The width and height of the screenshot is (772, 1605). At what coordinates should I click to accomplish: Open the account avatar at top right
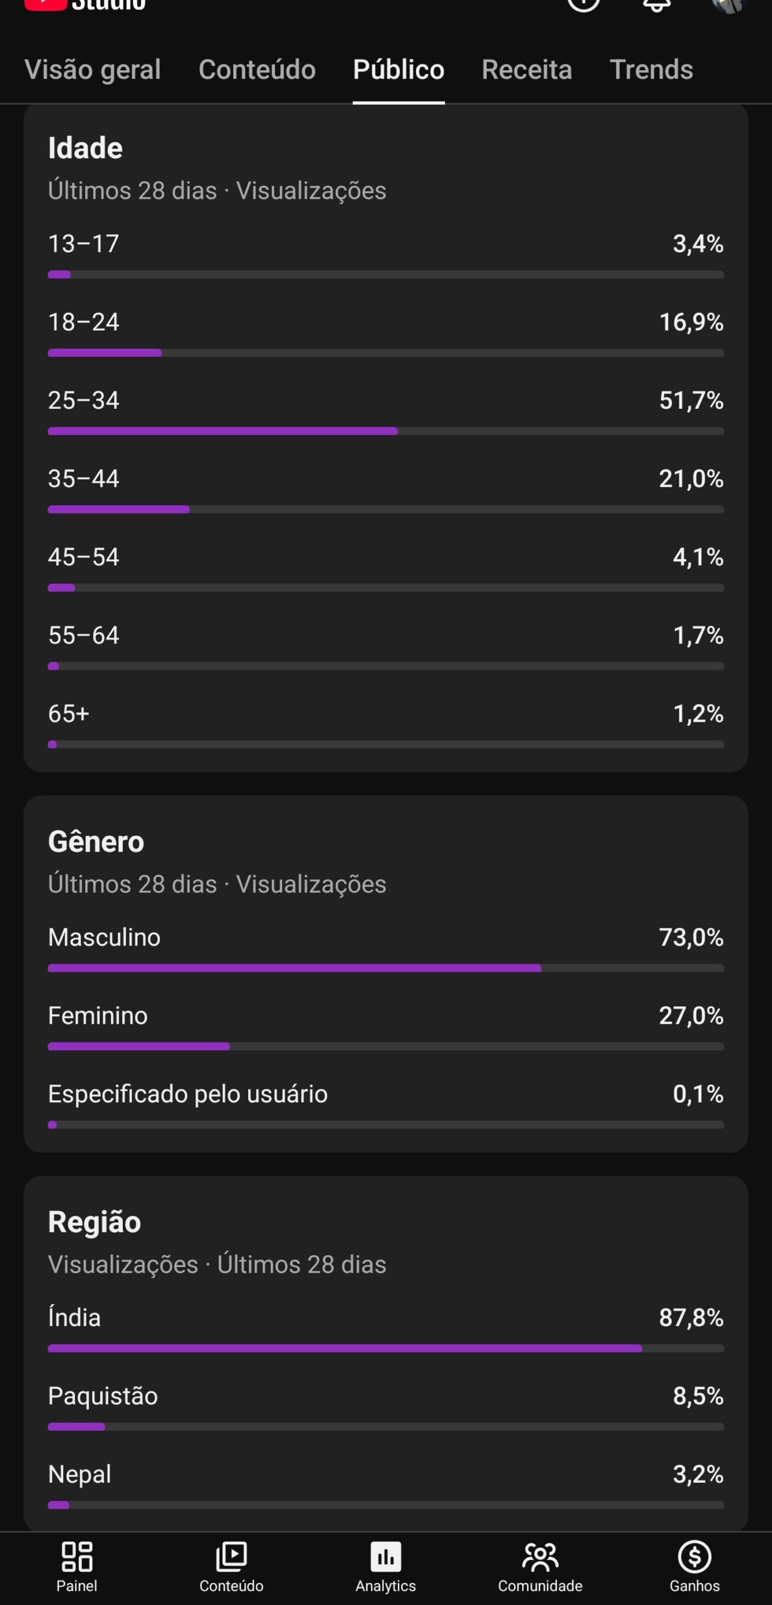point(729,5)
